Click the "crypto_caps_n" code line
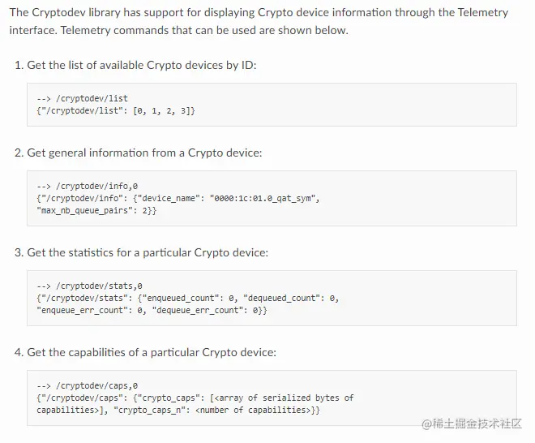The image size is (535, 443). (x=178, y=410)
